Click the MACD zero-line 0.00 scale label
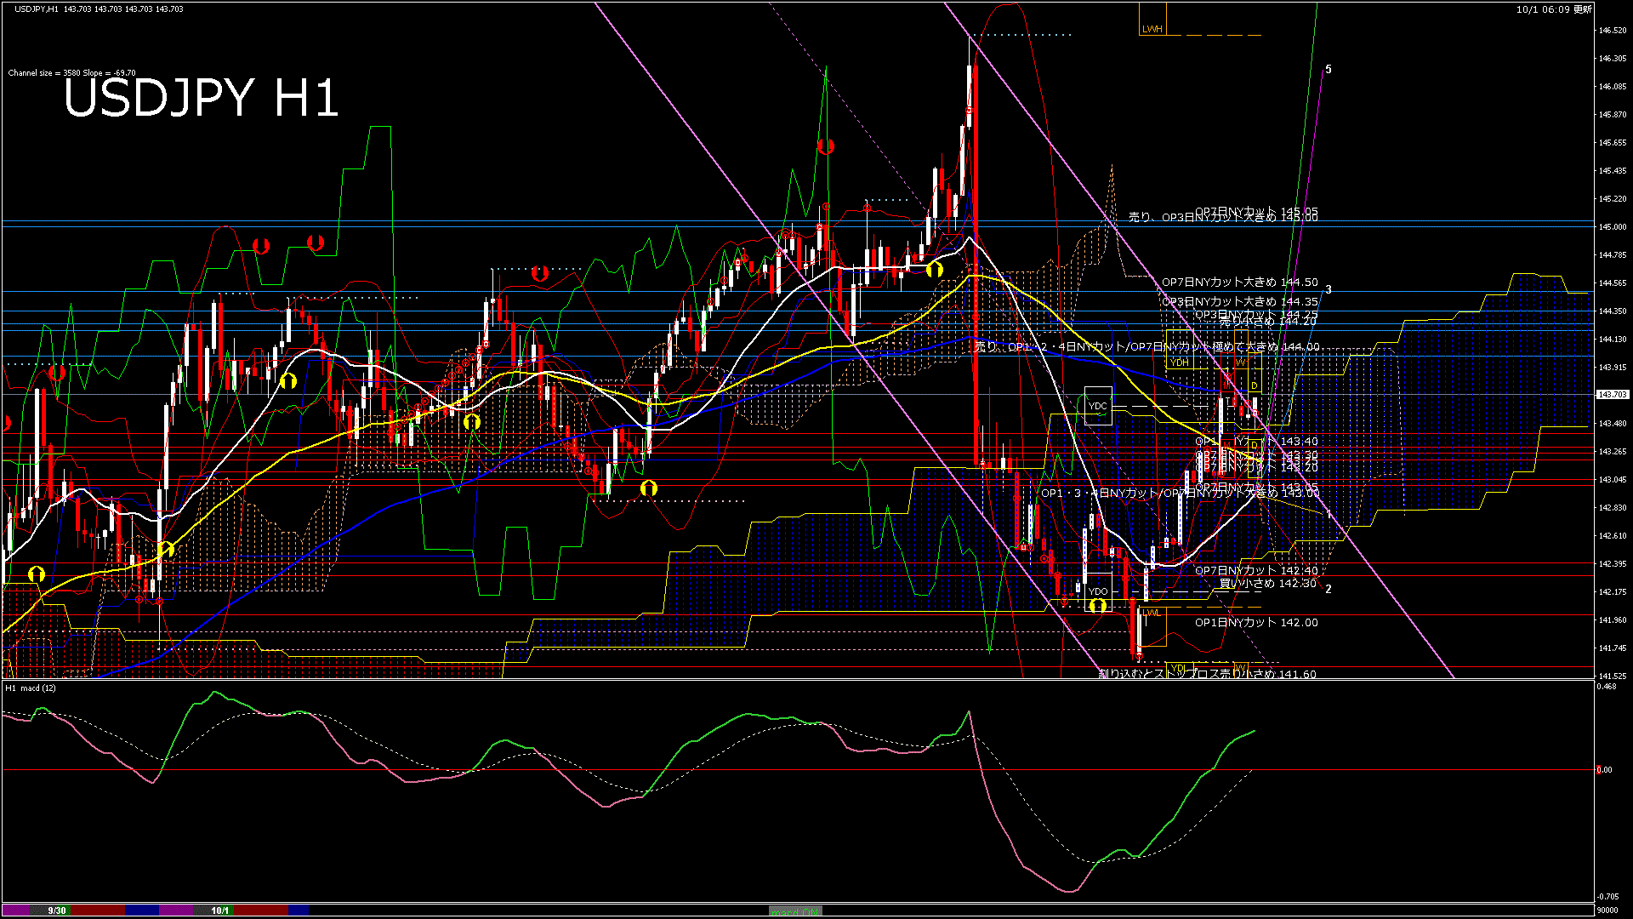This screenshot has height=919, width=1633. (1604, 770)
